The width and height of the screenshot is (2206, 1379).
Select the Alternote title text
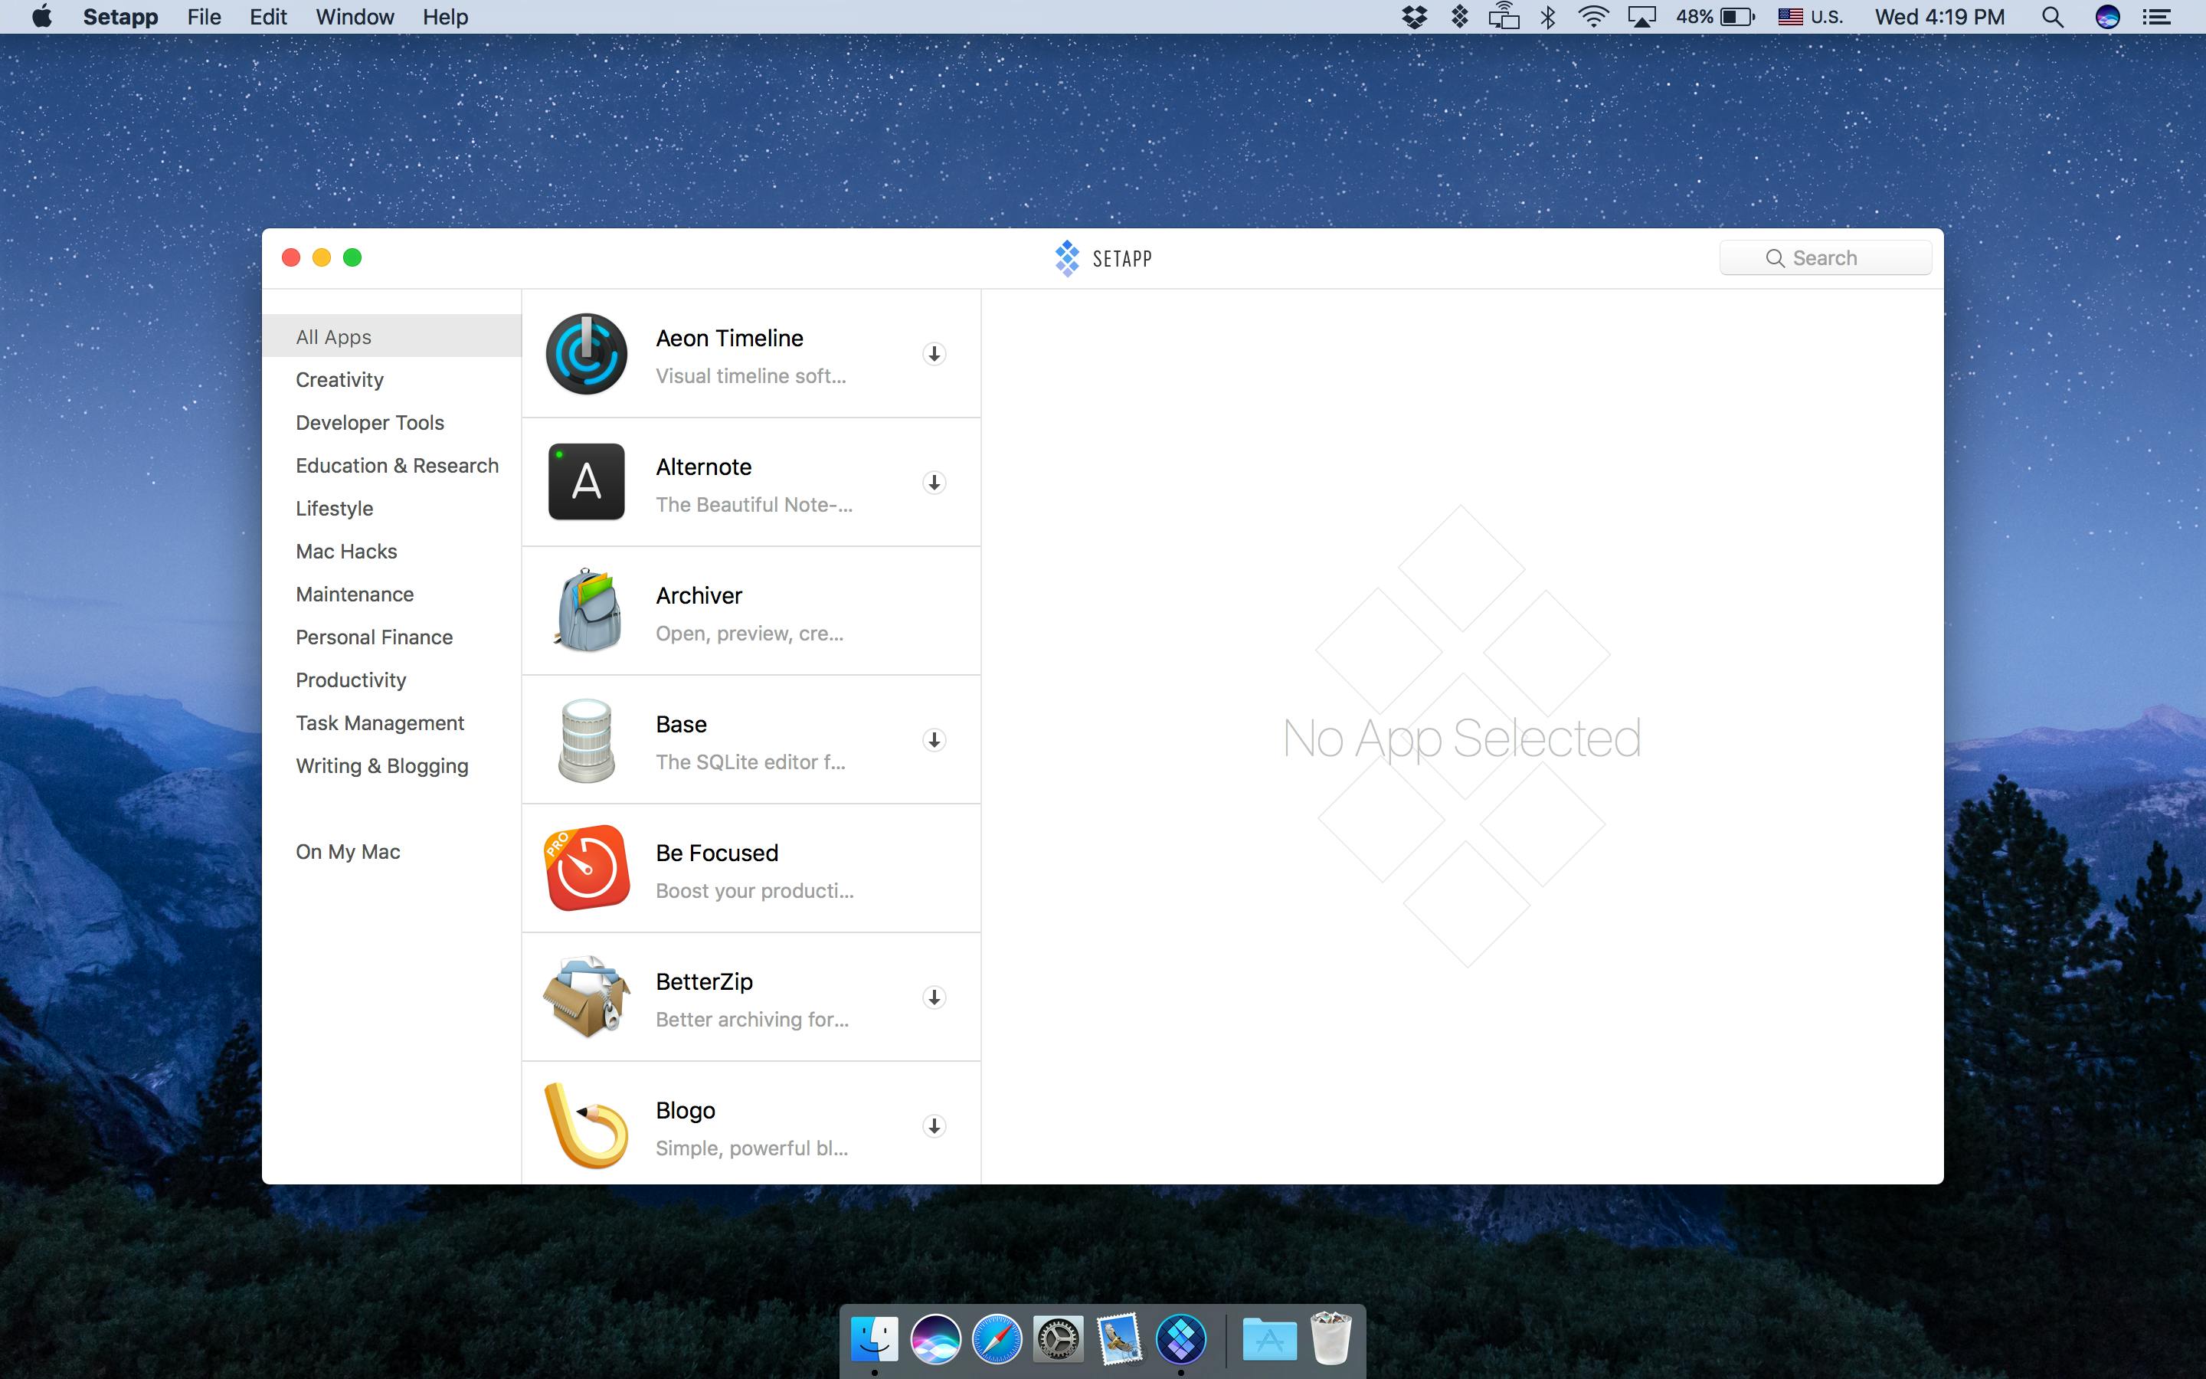(x=704, y=467)
